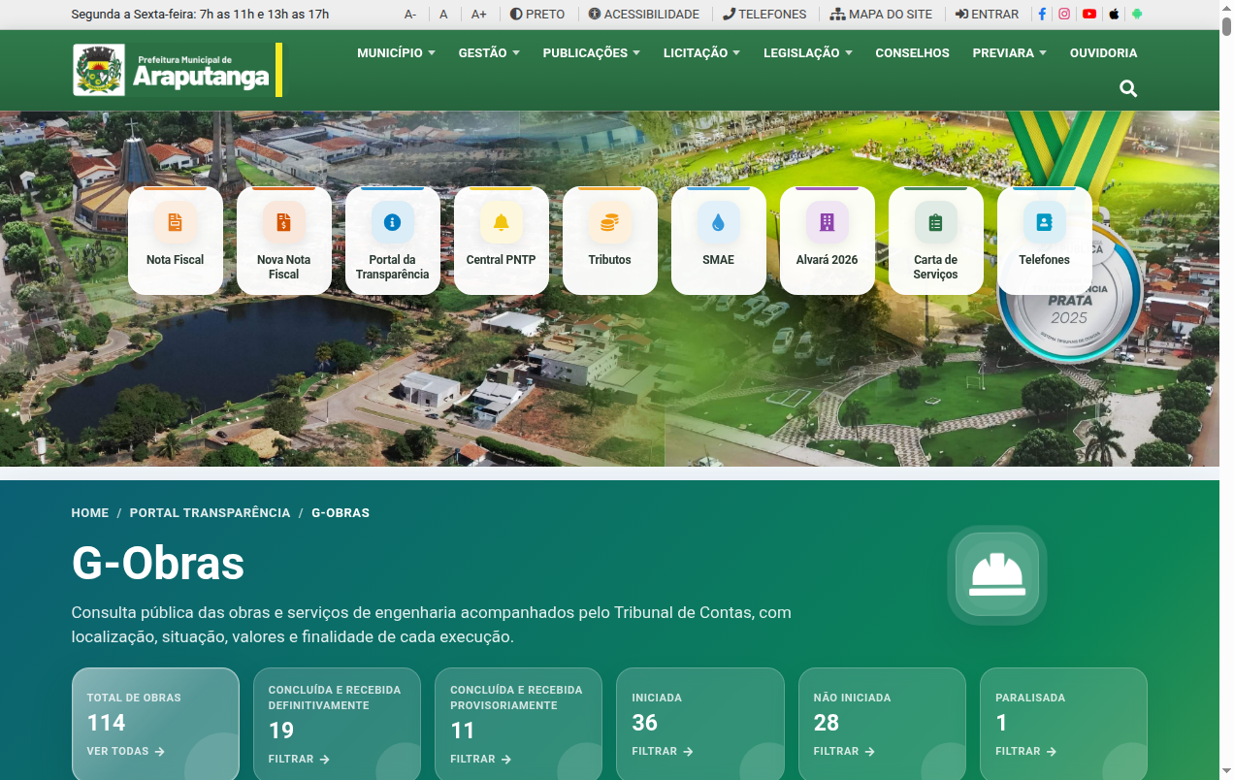
Task: Open the Alvará 2026 building shortcut
Action: click(828, 241)
